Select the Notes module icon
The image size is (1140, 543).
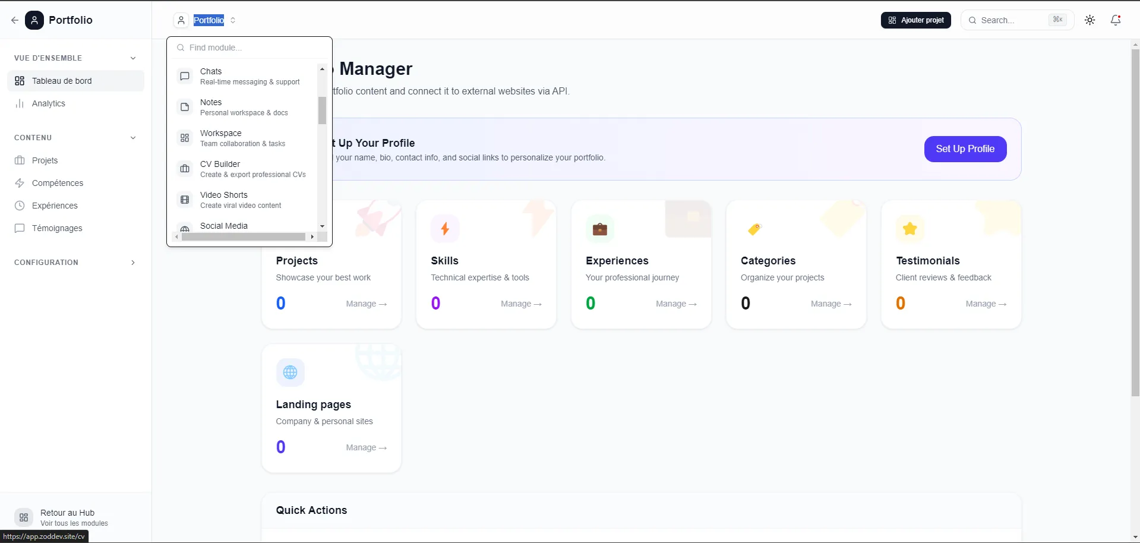pos(185,107)
